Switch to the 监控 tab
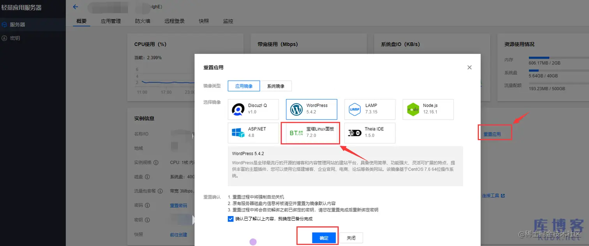Image resolution: width=589 pixels, height=246 pixels. [228, 21]
